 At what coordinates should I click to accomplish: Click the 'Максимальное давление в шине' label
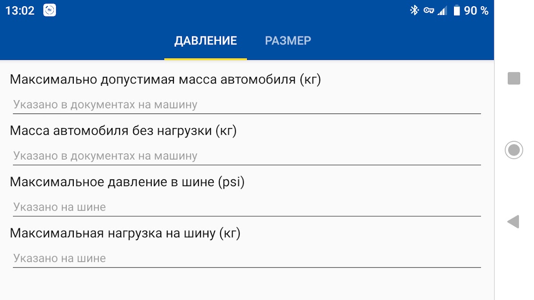coord(127,182)
